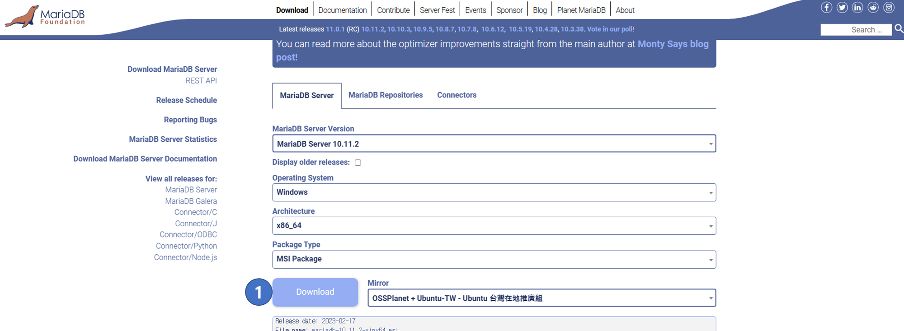This screenshot has width=904, height=331.
Task: Click Vote in our poll link
Action: [x=610, y=29]
